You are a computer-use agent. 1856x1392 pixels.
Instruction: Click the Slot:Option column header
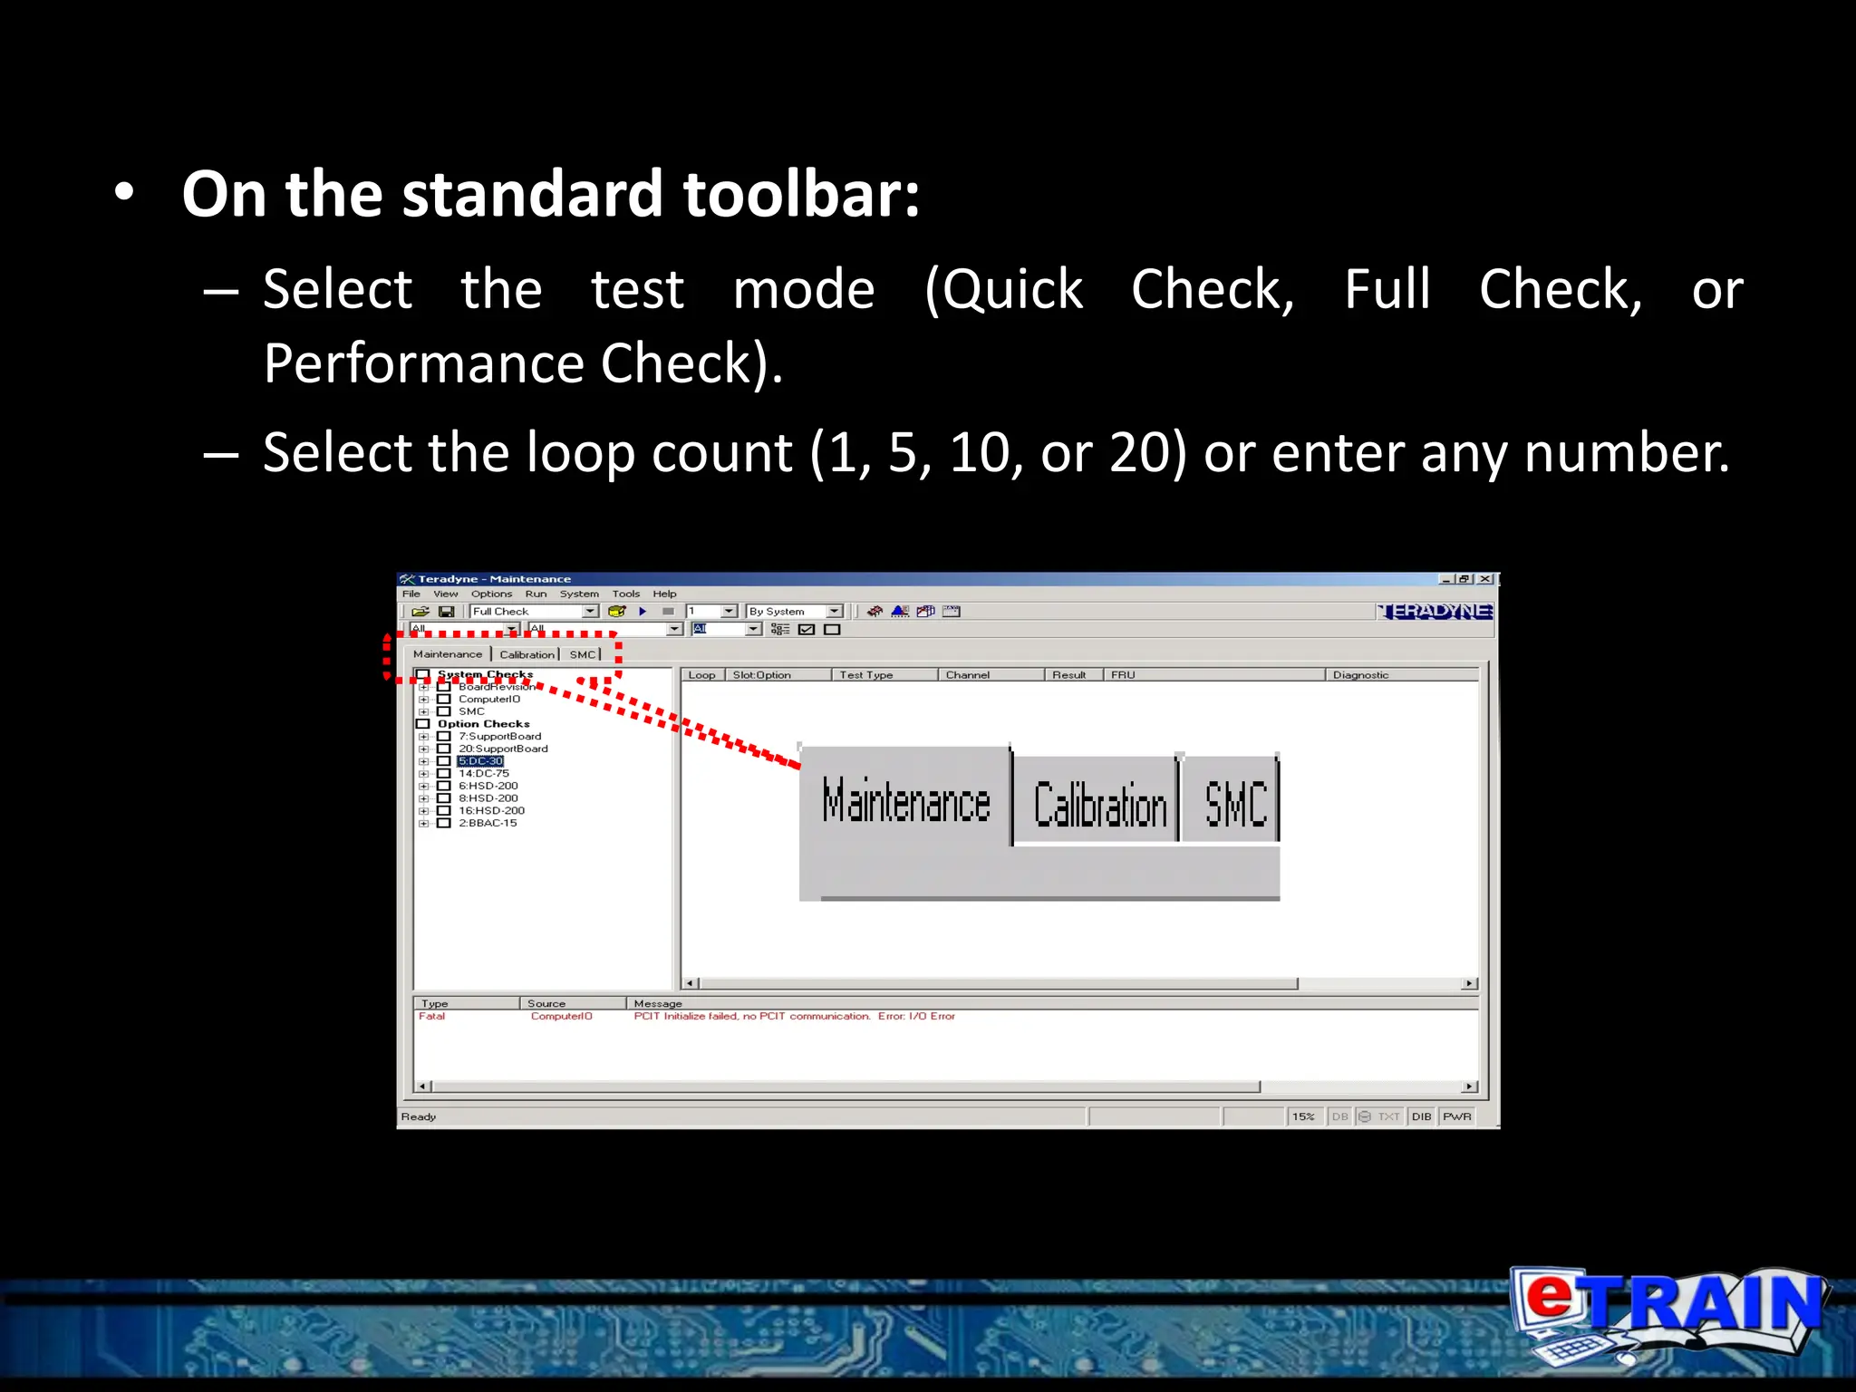point(778,674)
